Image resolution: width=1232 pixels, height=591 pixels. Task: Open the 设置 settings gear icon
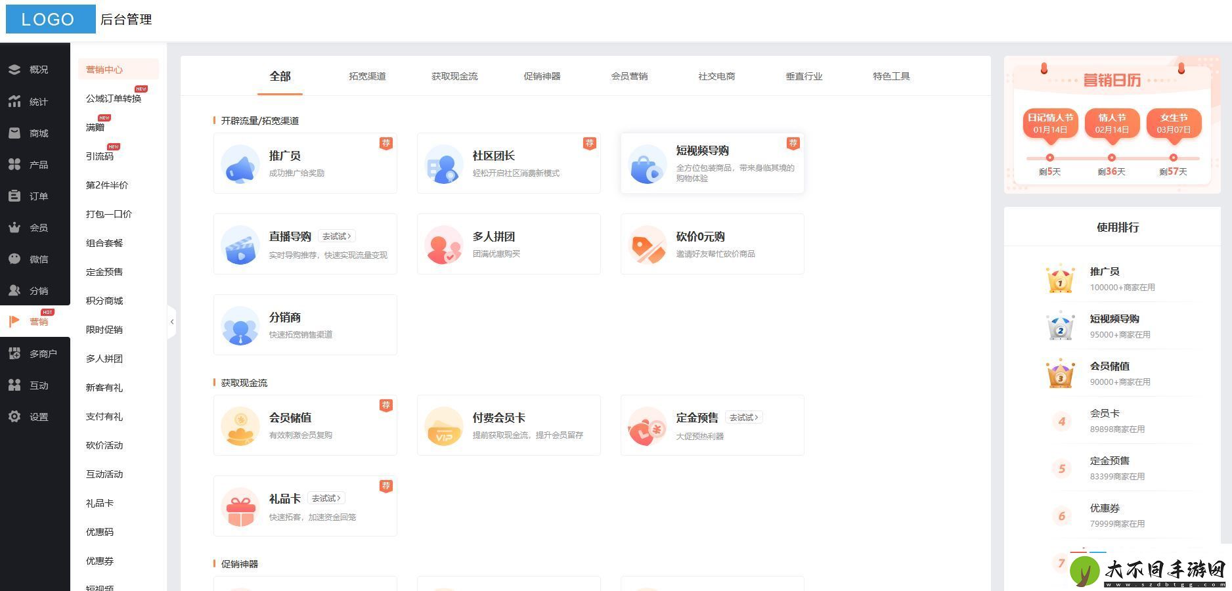point(14,416)
